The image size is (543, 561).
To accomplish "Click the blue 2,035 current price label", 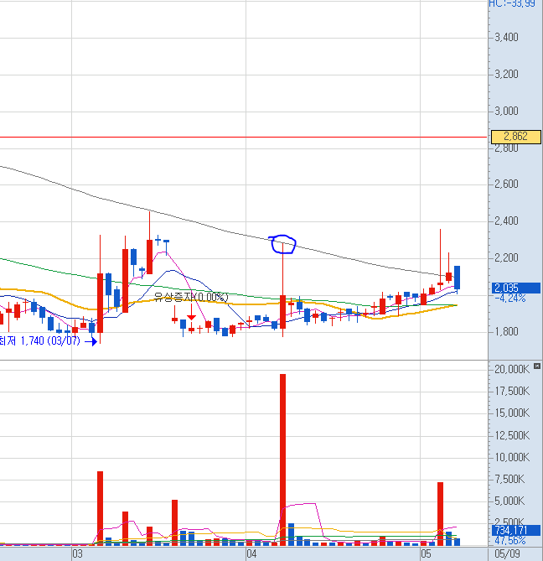I will [x=516, y=288].
